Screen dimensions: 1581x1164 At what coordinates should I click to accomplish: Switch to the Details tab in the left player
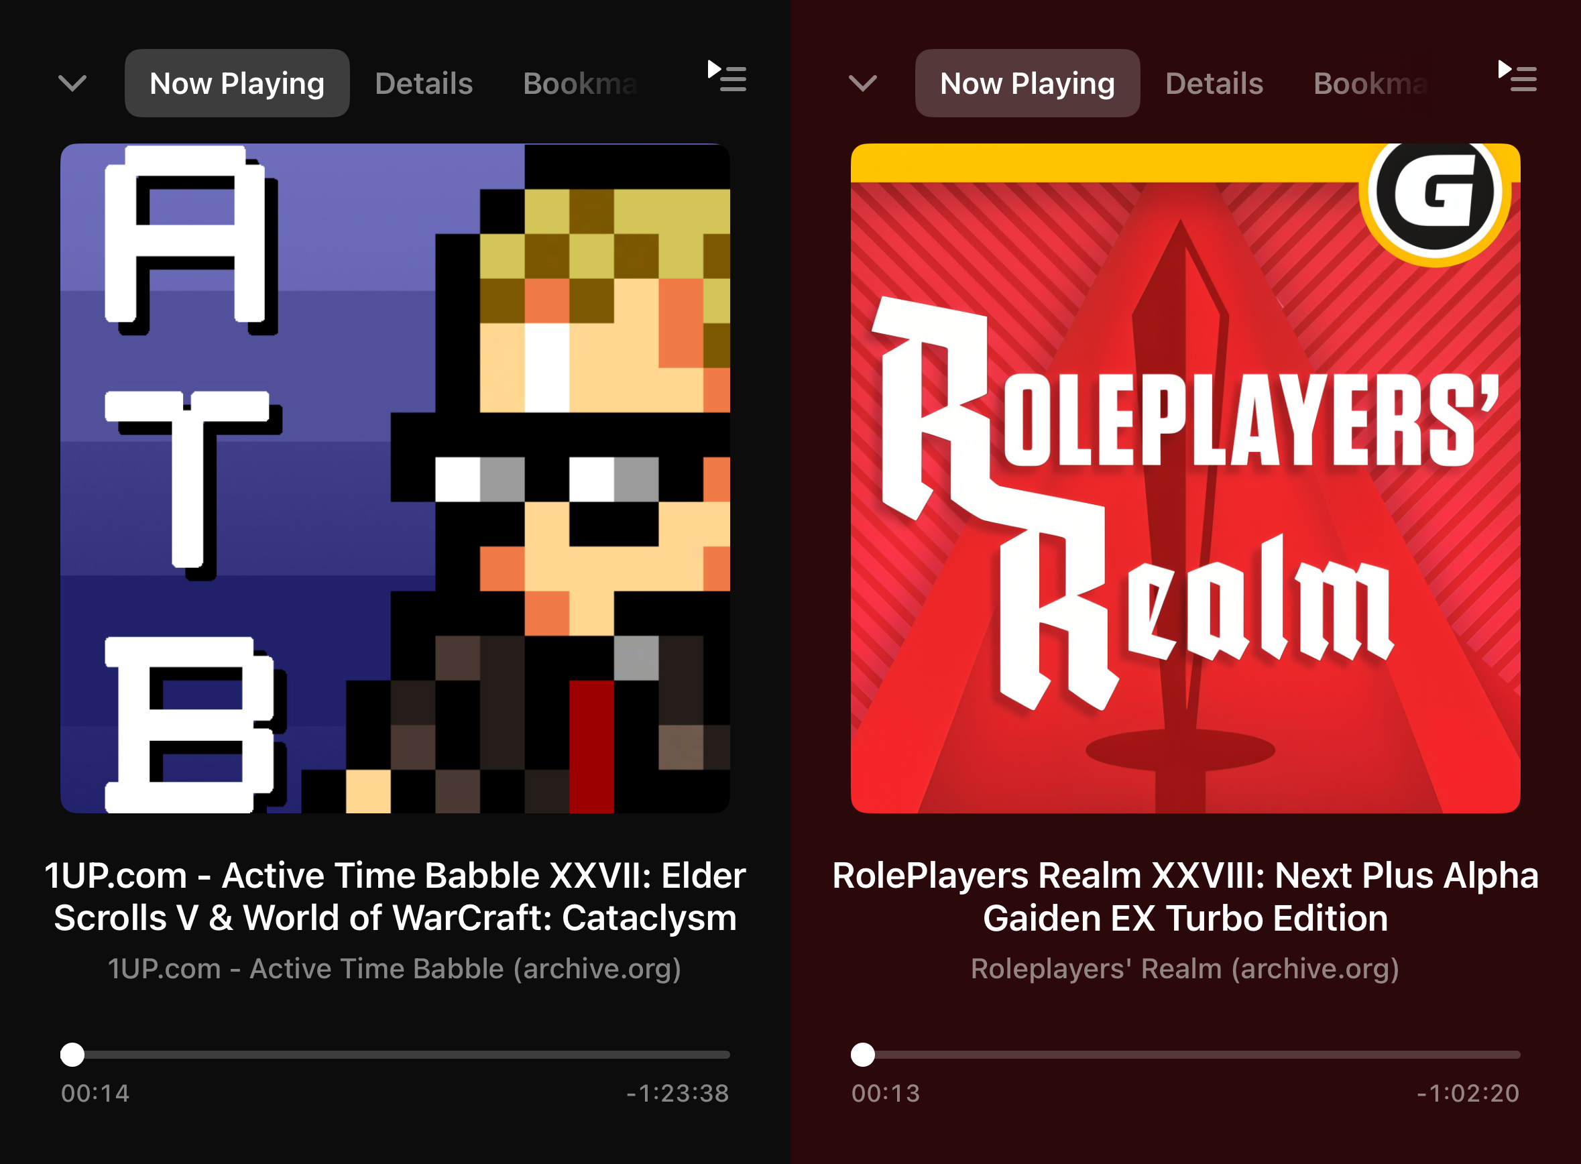[424, 83]
